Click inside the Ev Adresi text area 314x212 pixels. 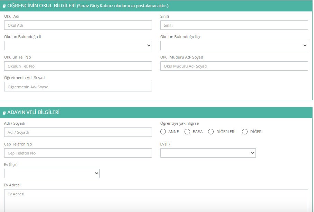(x=156, y=201)
